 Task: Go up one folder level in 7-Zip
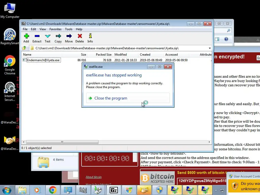click(24, 48)
